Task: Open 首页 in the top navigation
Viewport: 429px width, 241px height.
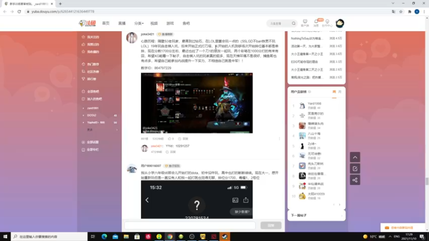Action: (x=106, y=24)
